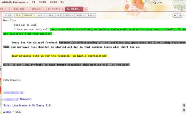The width and height of the screenshot is (186, 114).
Task: Click the 退出 logout link
Action: coord(62,2)
